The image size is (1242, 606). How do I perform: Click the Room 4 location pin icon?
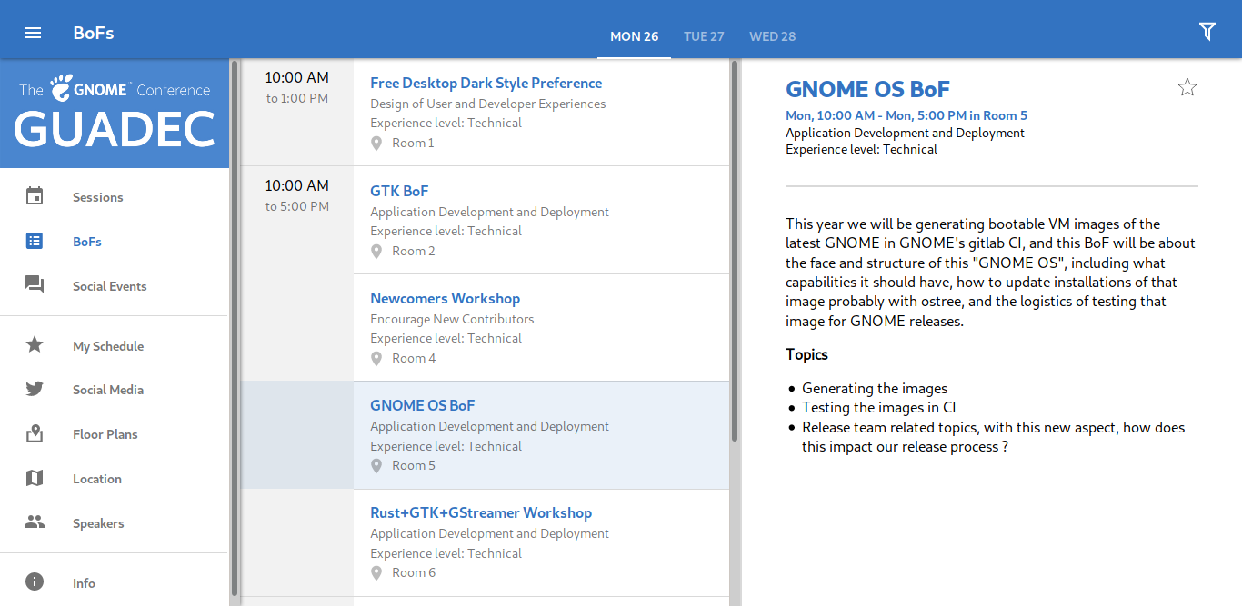376,358
